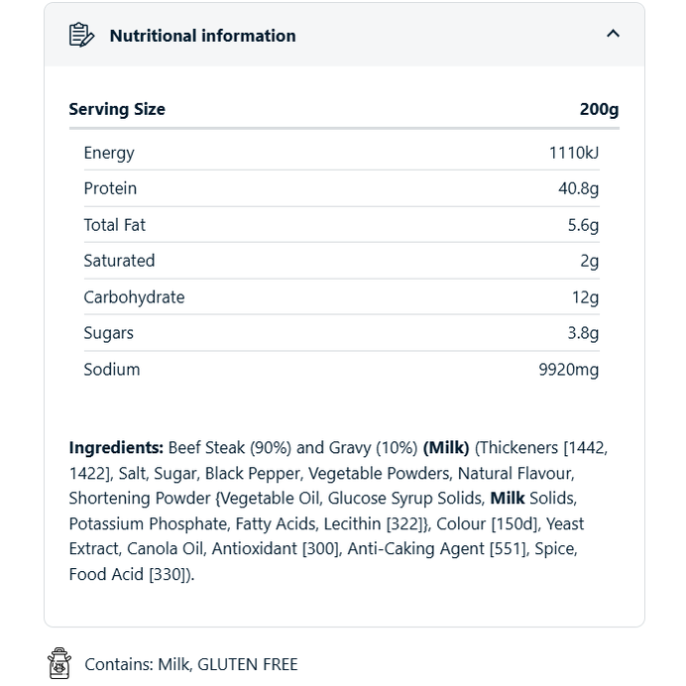Click the Energy row label

pos(109,153)
